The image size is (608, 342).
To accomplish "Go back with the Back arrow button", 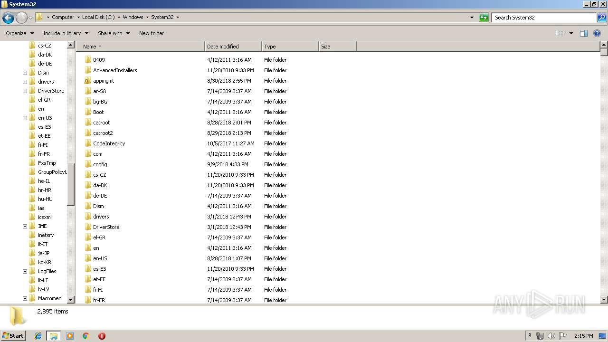I will click(x=8, y=18).
